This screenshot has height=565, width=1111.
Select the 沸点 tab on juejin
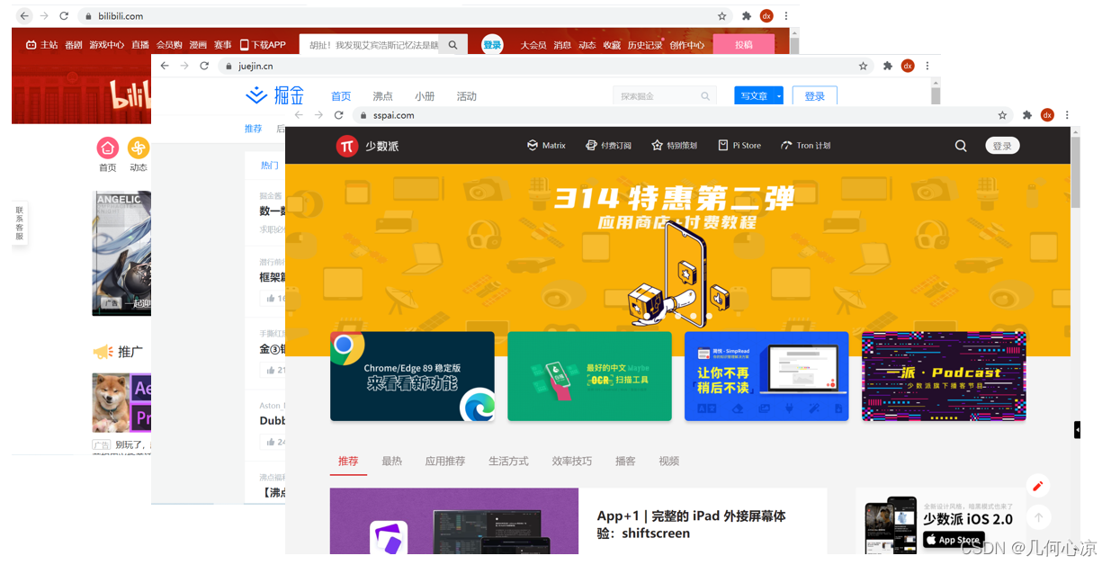[x=382, y=96]
